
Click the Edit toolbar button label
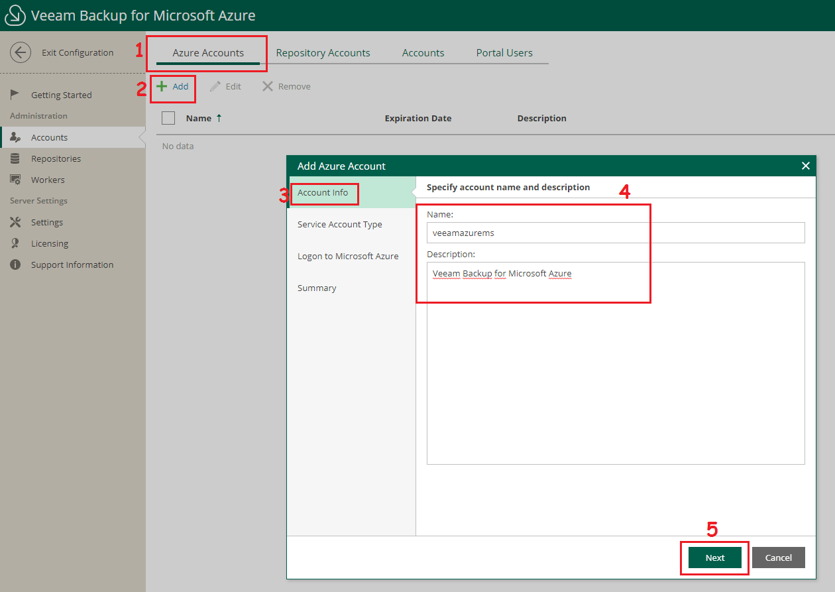coord(233,86)
